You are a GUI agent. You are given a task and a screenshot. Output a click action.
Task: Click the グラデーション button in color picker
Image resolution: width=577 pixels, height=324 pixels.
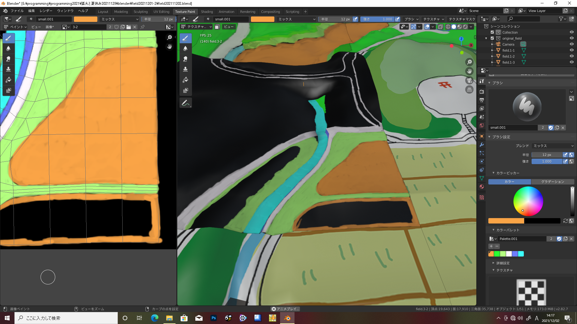552,182
